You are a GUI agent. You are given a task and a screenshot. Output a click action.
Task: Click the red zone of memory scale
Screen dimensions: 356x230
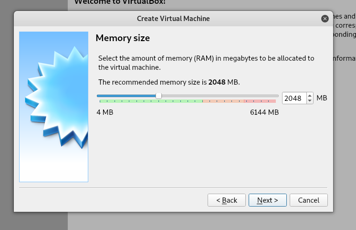coord(260,101)
